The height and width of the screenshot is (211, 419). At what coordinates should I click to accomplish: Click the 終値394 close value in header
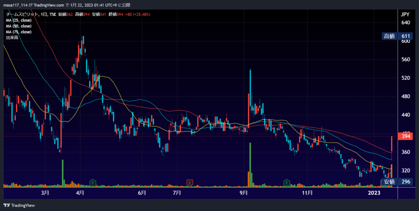click(x=117, y=14)
